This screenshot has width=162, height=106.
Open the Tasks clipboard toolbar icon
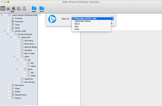tap(24, 9)
